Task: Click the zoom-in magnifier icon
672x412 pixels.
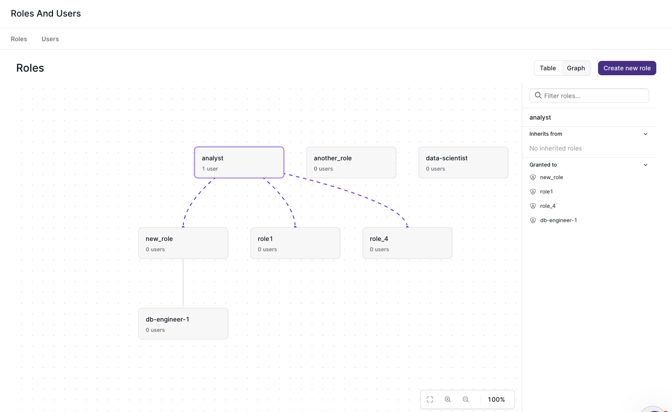Action: click(x=448, y=399)
